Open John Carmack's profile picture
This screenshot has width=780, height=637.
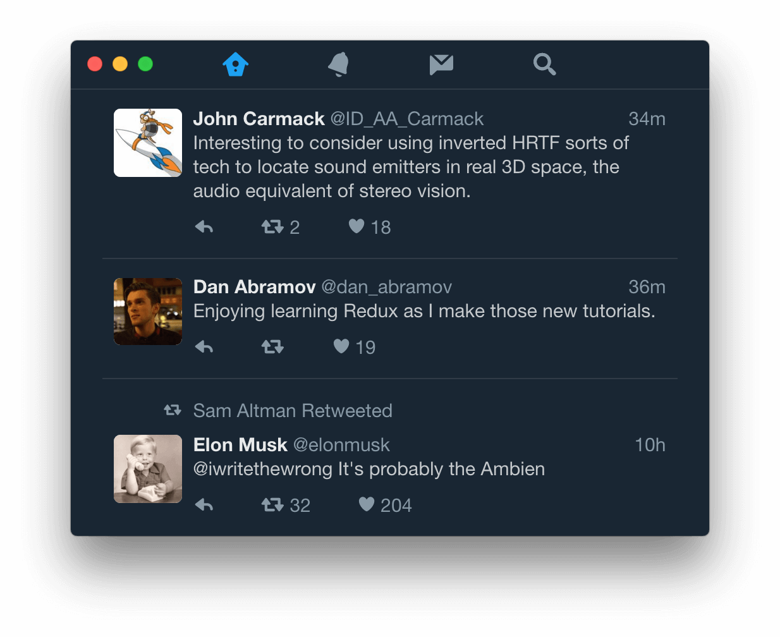[148, 143]
